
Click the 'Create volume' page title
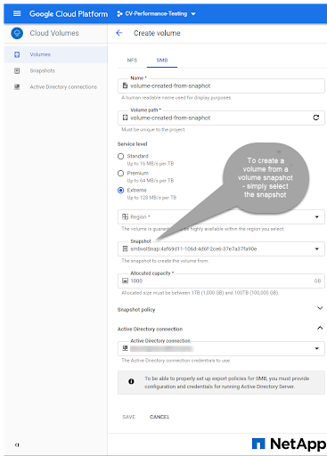coord(157,33)
